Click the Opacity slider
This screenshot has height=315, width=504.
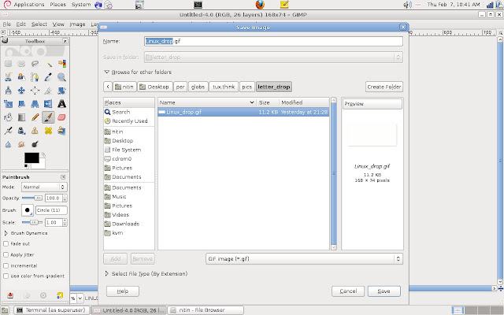[x=32, y=198]
